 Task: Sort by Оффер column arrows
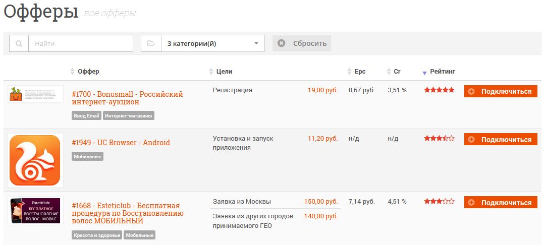tap(72, 72)
